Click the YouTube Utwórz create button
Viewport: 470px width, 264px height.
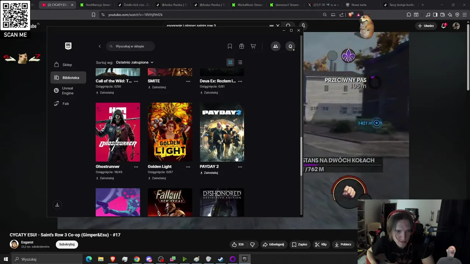tap(426, 26)
